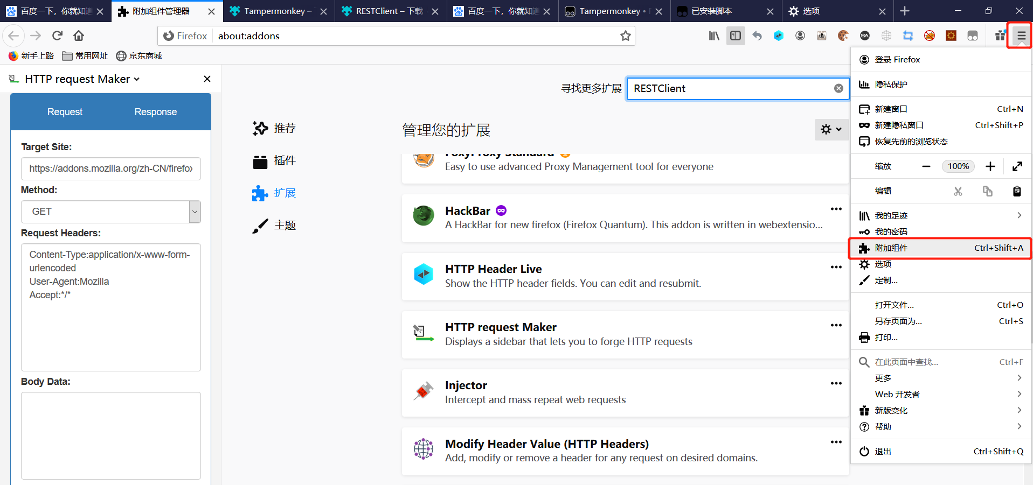Expand the Method dropdown in HTTP request Maker

point(194,212)
